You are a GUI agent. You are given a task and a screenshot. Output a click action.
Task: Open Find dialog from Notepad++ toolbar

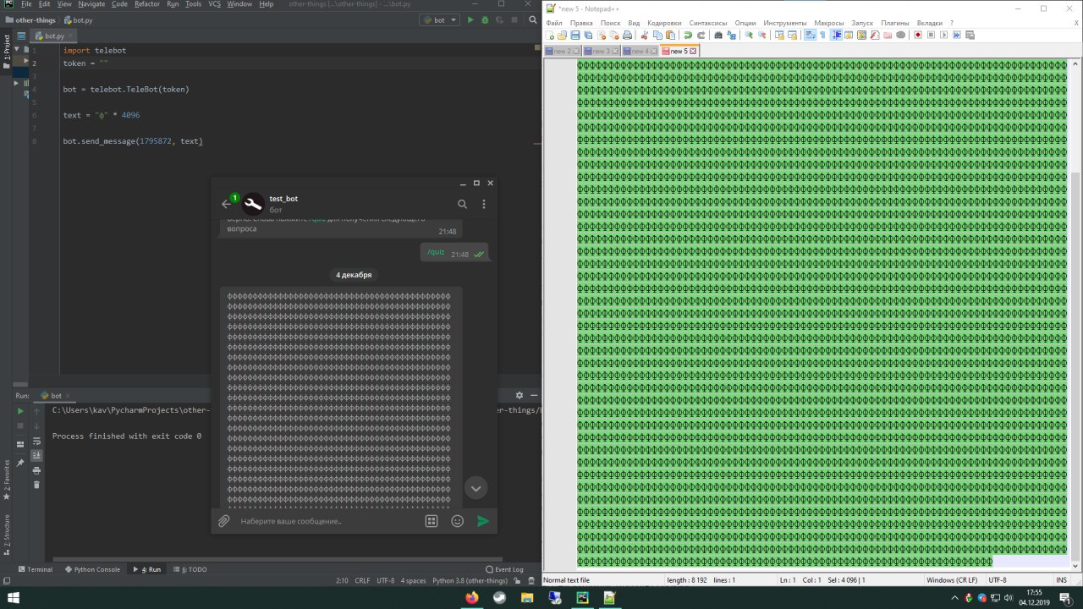click(x=718, y=36)
